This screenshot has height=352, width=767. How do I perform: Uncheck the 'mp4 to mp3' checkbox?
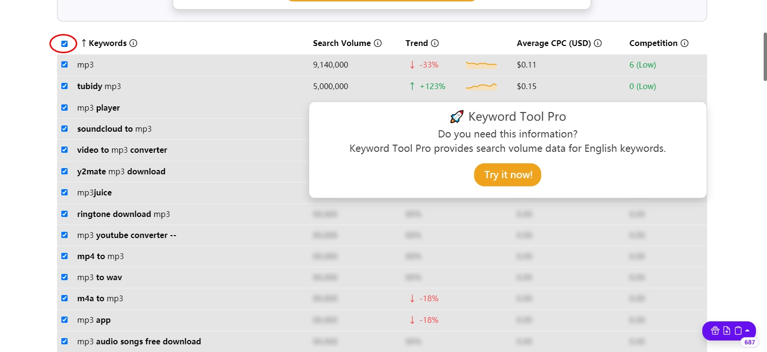coord(64,256)
